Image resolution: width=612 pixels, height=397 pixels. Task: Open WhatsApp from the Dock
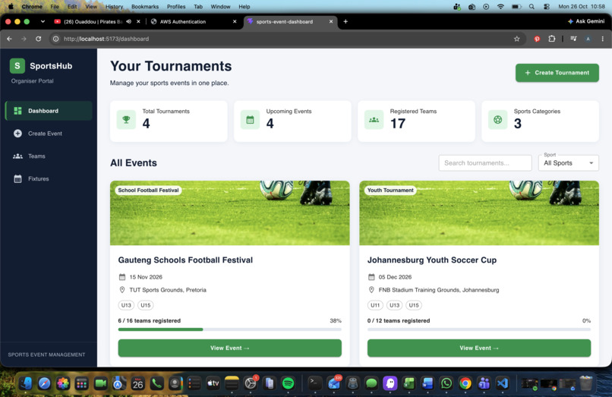[x=446, y=383]
